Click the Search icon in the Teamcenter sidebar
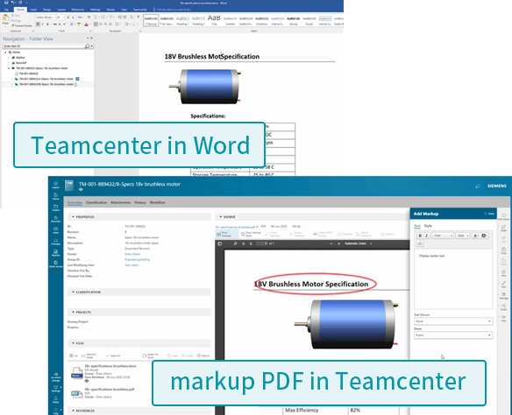Image resolution: width=512 pixels, height=415 pixels. [x=56, y=185]
